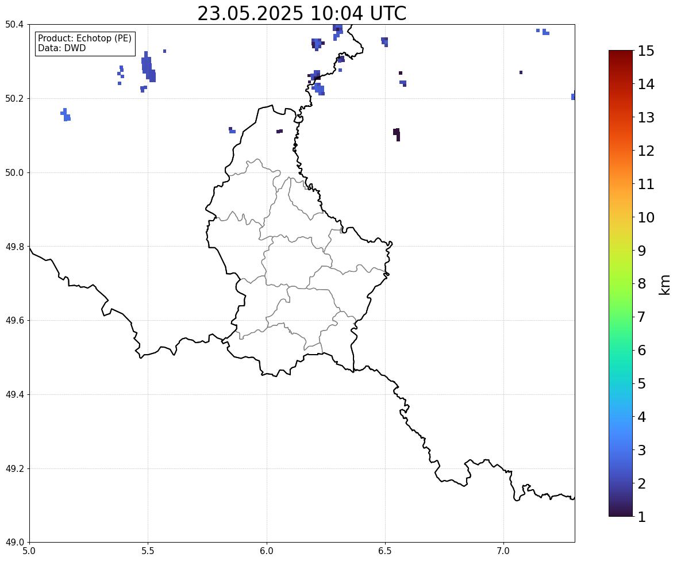Click the longitude axis label 6.0

point(267,551)
